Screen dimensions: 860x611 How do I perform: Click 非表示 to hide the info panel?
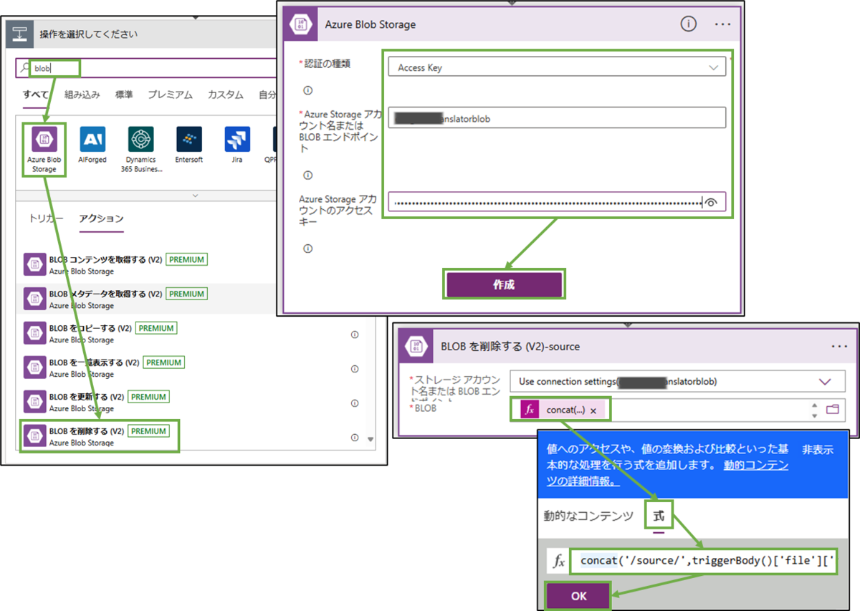click(x=818, y=450)
